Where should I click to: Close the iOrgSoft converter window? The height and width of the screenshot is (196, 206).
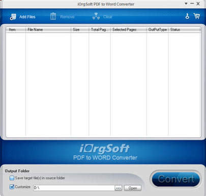point(198,4)
